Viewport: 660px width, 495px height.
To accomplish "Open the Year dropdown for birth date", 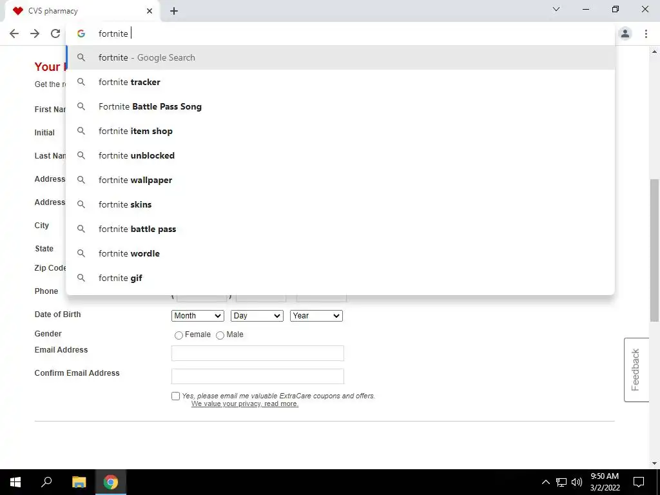I will tap(316, 316).
